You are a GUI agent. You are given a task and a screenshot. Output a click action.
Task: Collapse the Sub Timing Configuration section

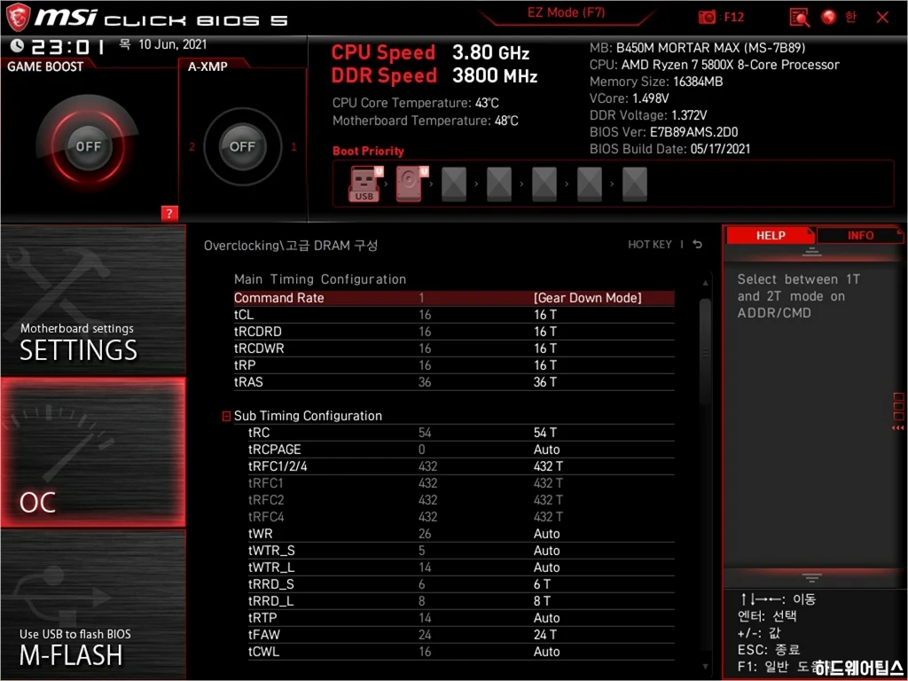click(x=226, y=416)
